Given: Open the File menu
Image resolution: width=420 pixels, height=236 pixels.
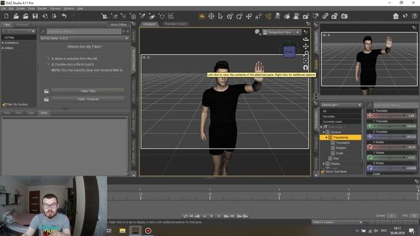Looking at the screenshot, I should [3, 9].
